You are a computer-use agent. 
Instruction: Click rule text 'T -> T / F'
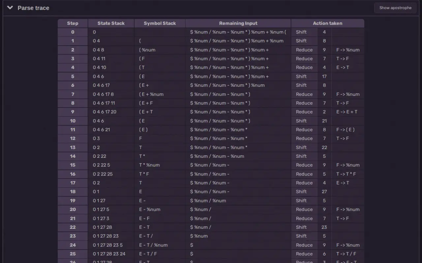[346, 254]
